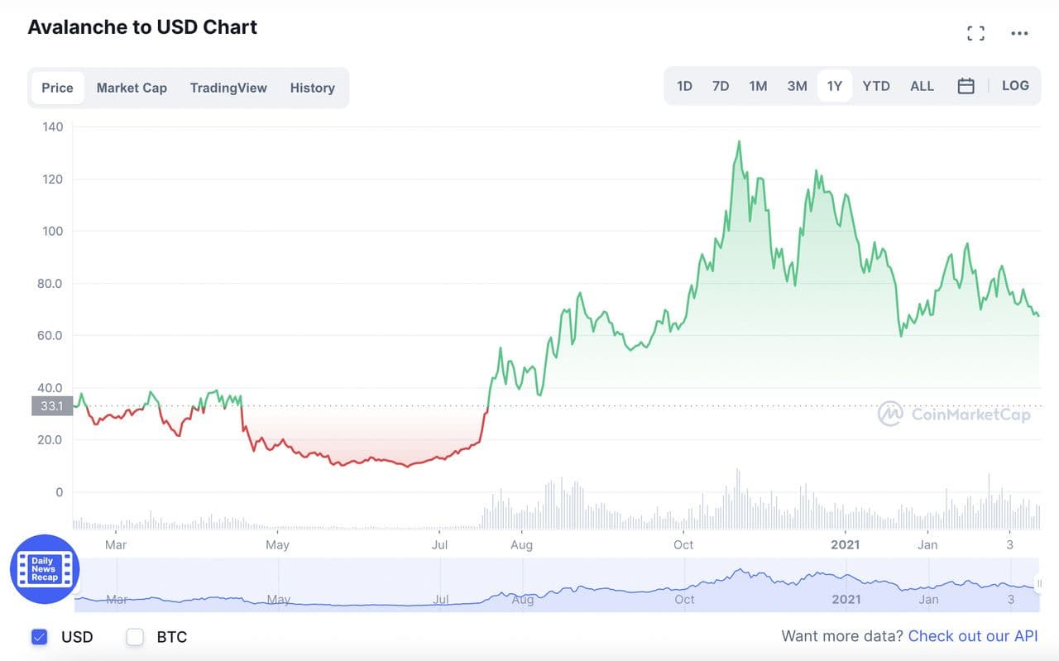
Task: Set chart range to 1D
Action: click(x=684, y=86)
